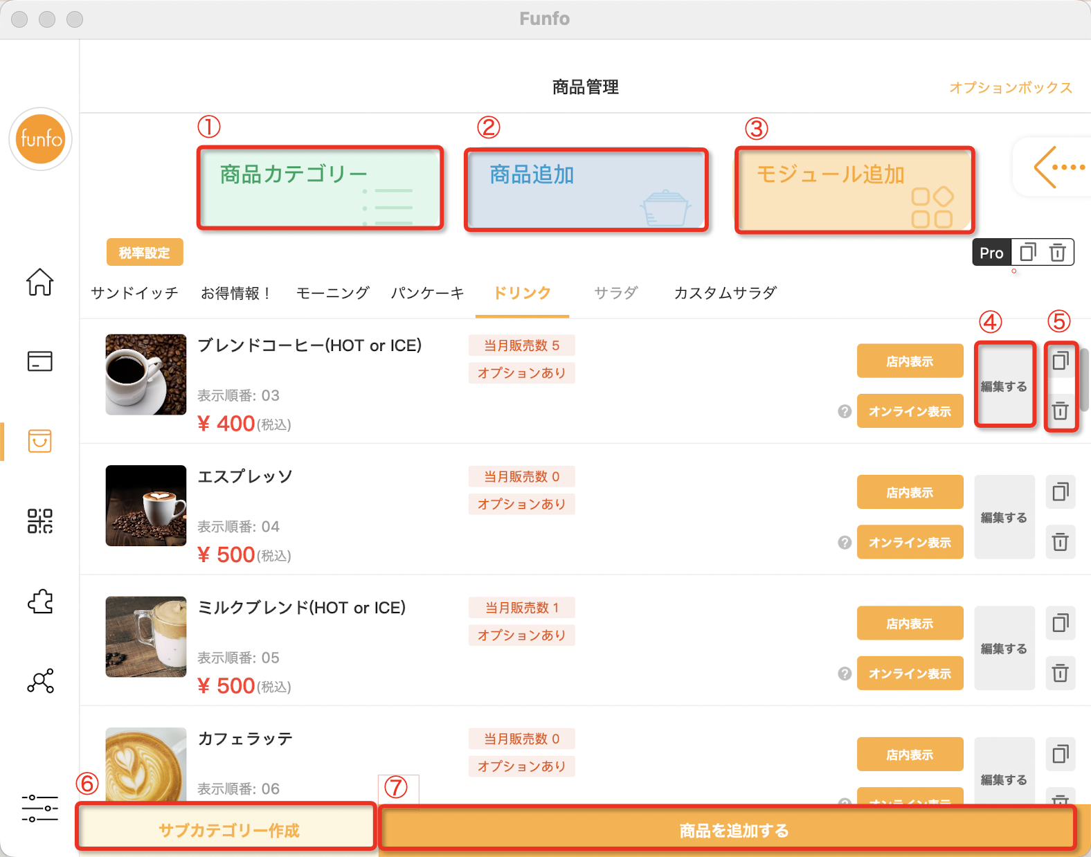Open the オプションボックス link

1010,88
